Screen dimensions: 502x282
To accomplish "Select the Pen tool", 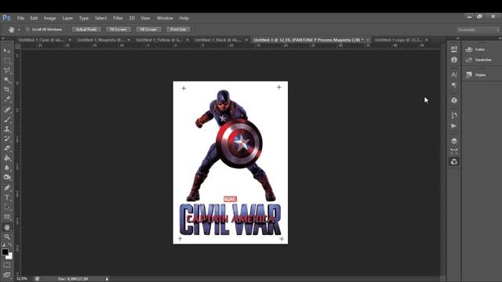I will (7, 188).
